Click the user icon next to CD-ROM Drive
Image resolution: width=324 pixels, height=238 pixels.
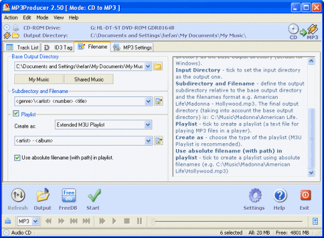(16, 27)
